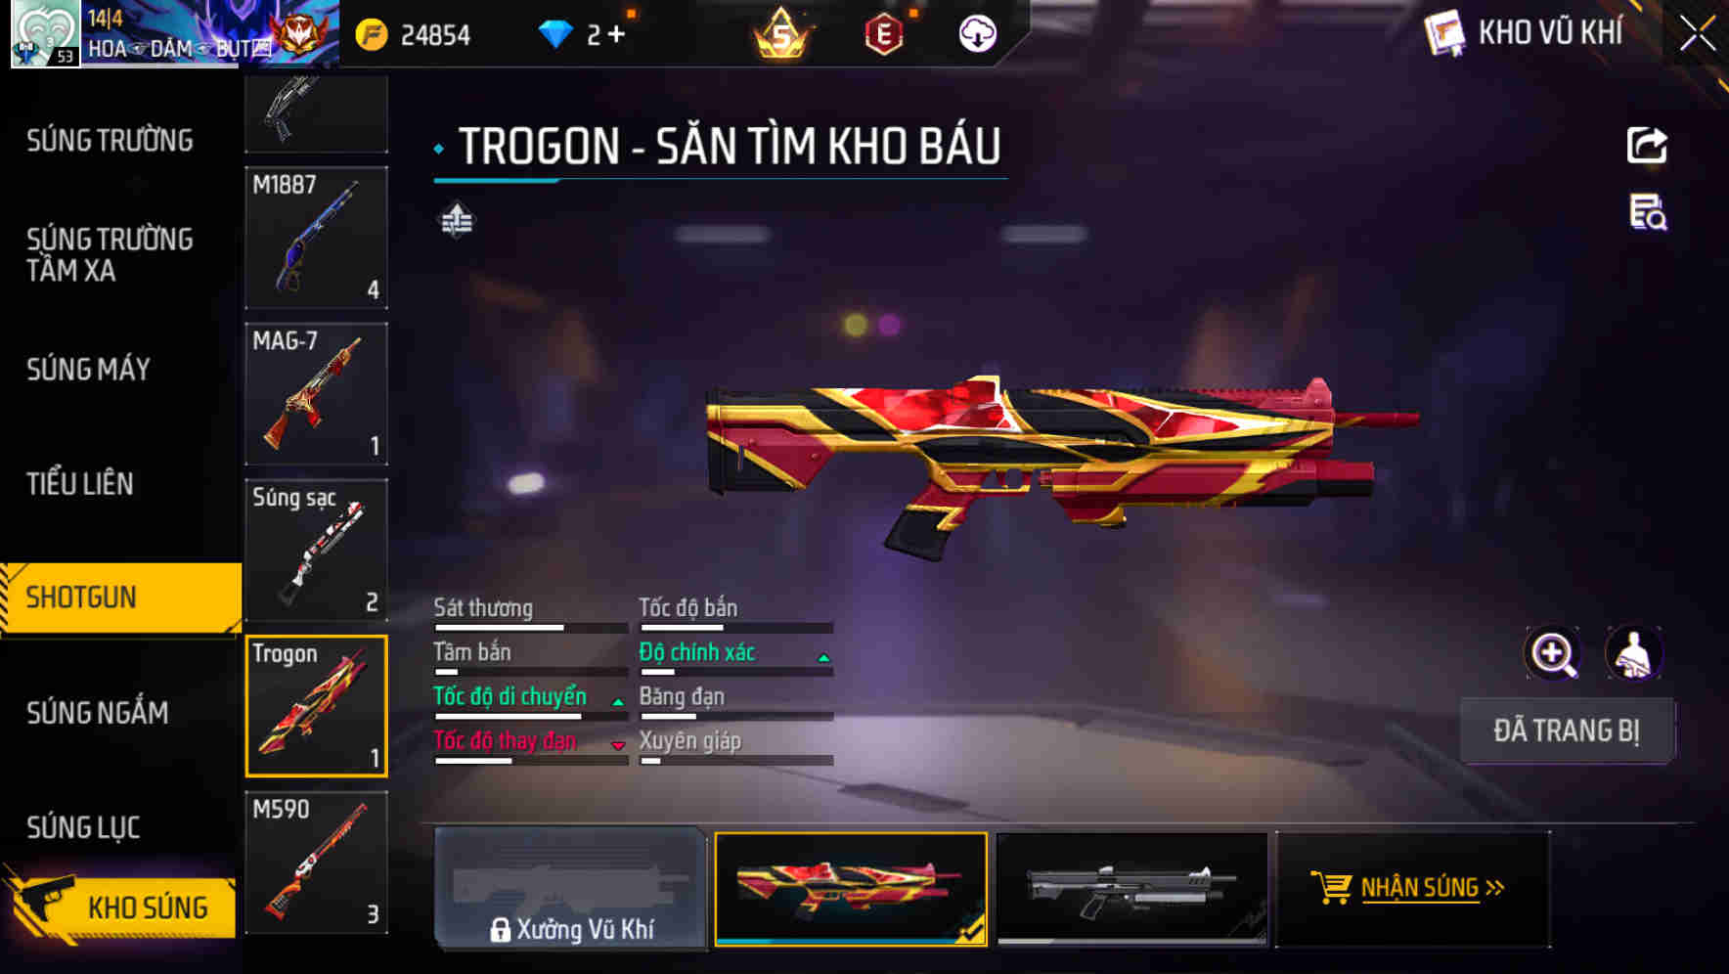This screenshot has width=1729, height=974.
Task: Click the zoom-in magnifier icon
Action: pyautogui.click(x=1552, y=653)
